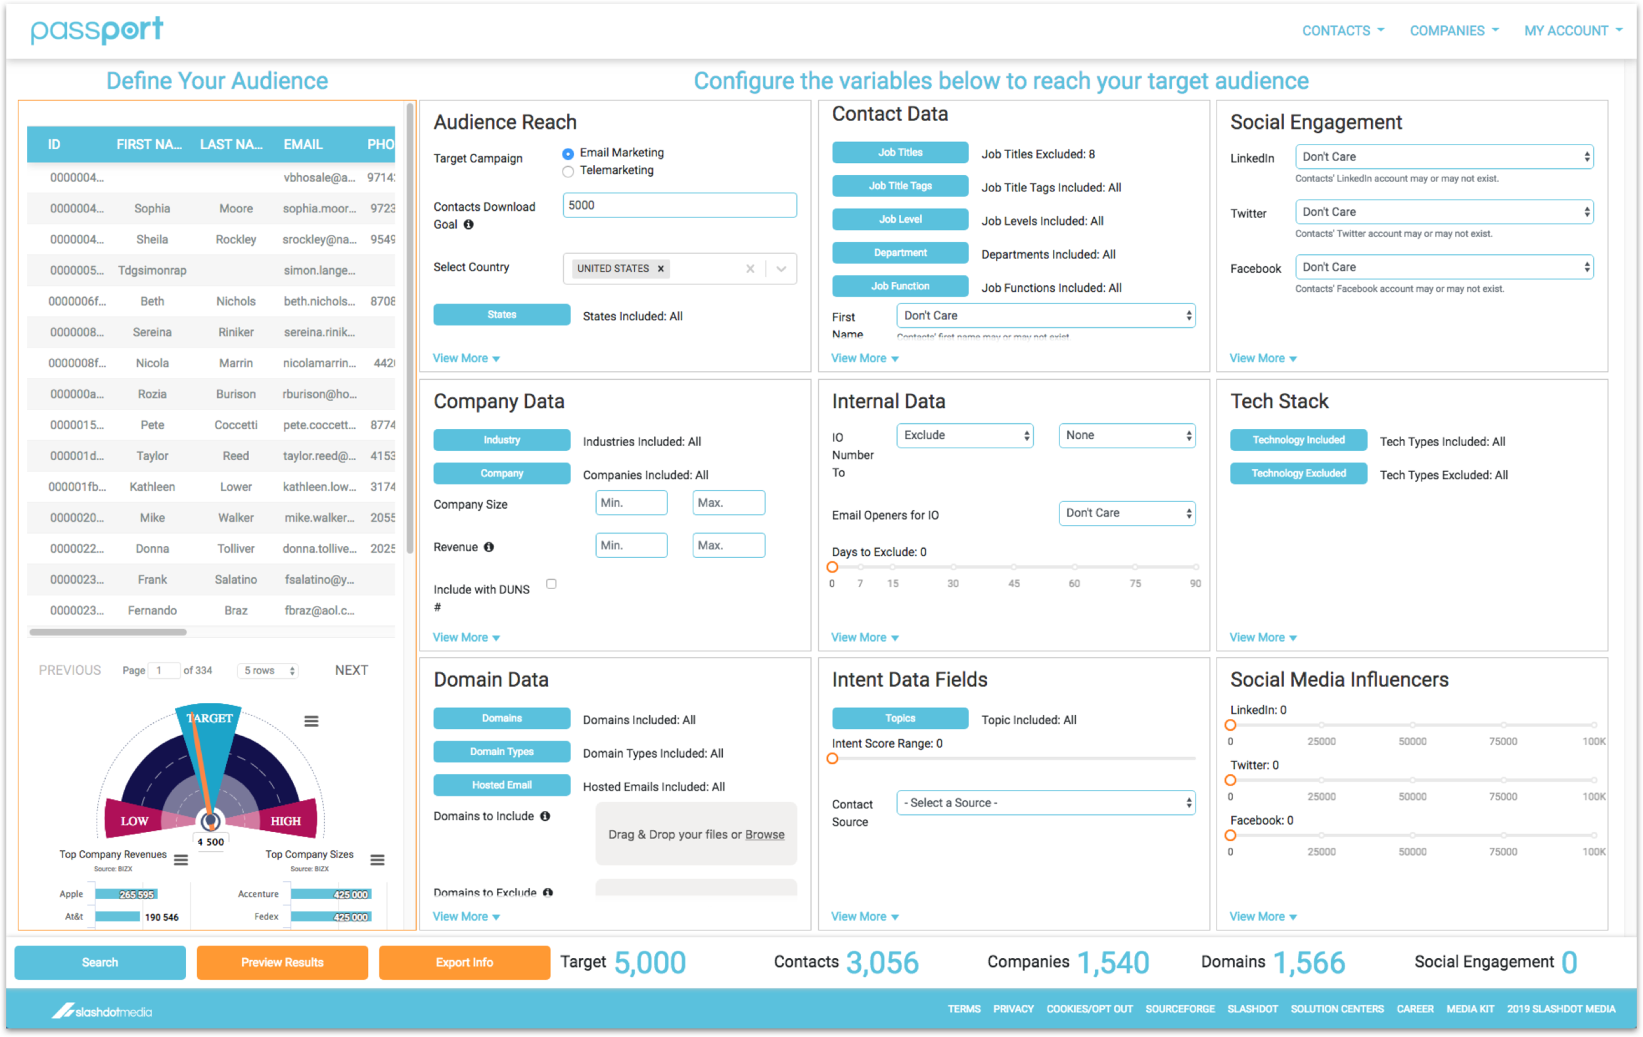Go to NEXT page of results
Viewport: 1643px width, 1037px height.
pyautogui.click(x=352, y=670)
